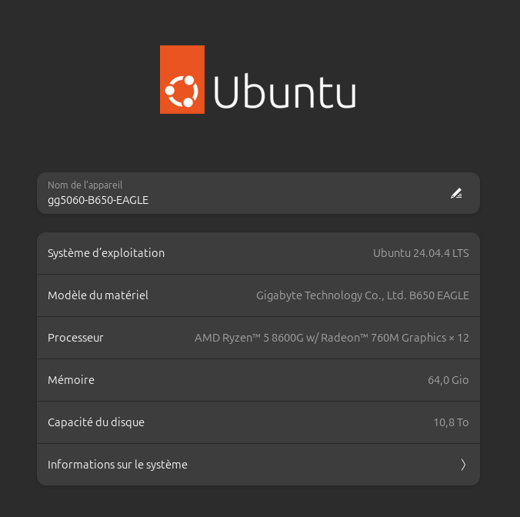
Task: Click the Gigabyte Technology B650 EAGLE value
Action: click(362, 295)
